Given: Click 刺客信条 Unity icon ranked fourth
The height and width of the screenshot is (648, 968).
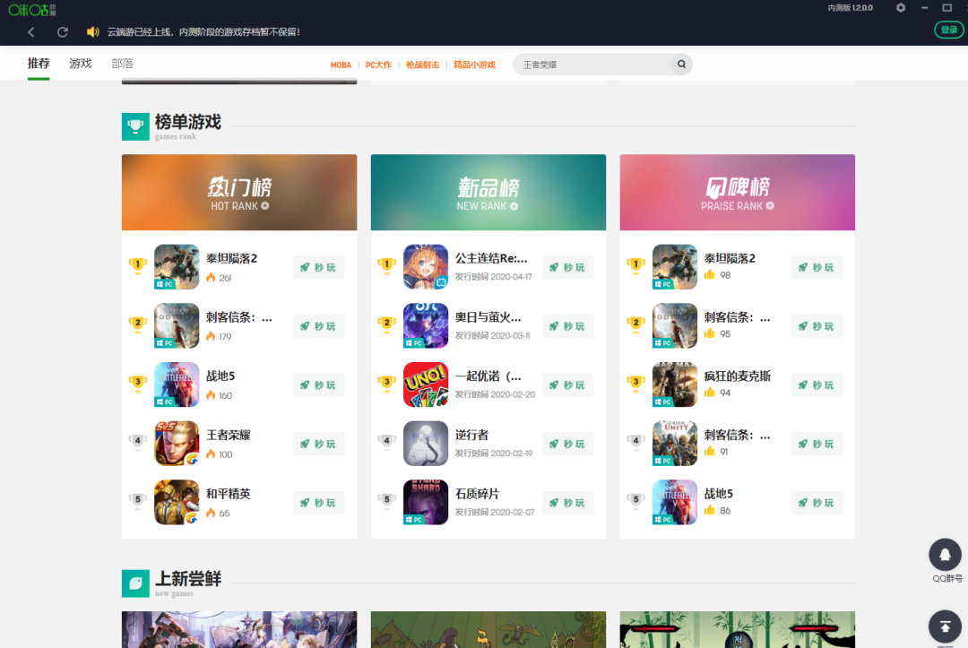Looking at the screenshot, I should pyautogui.click(x=675, y=443).
